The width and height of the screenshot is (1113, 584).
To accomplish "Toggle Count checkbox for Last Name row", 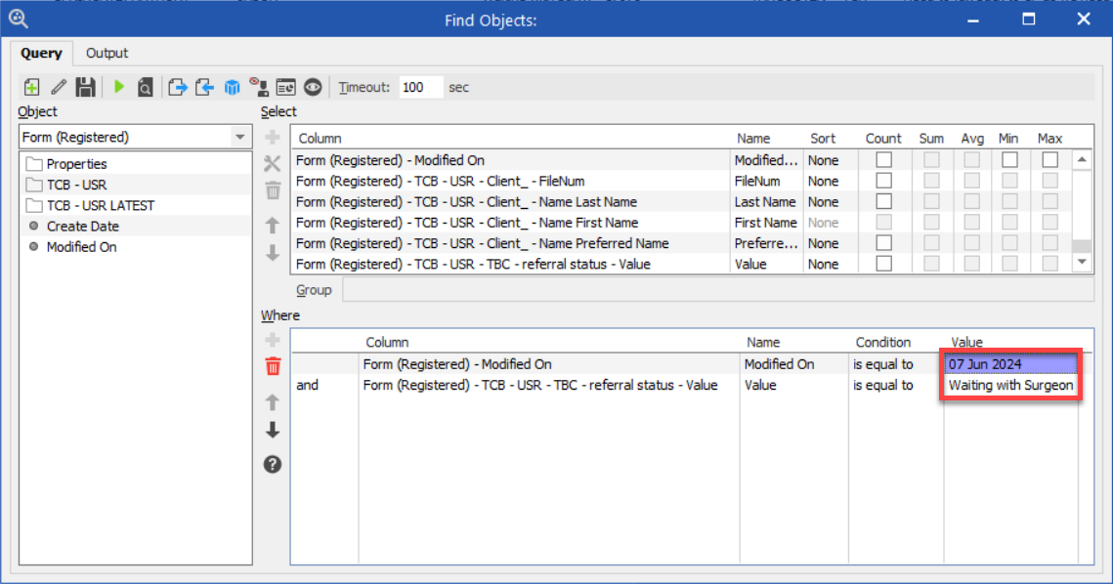I will [883, 201].
